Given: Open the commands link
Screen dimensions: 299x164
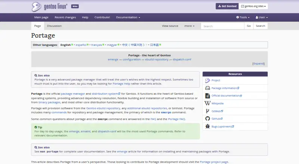Looking at the screenshot, I should tap(59, 113).
